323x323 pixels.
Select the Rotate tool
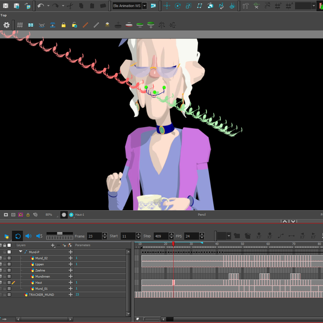pos(178,6)
